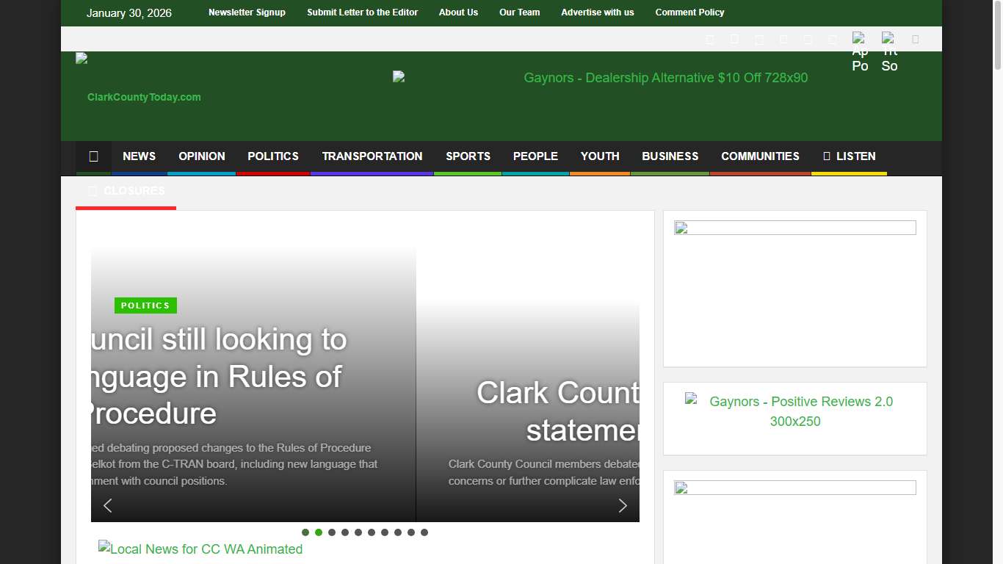Viewport: 1003px width, 564px height.
Task: Open the NEWS dropdown menu
Action: point(139,156)
